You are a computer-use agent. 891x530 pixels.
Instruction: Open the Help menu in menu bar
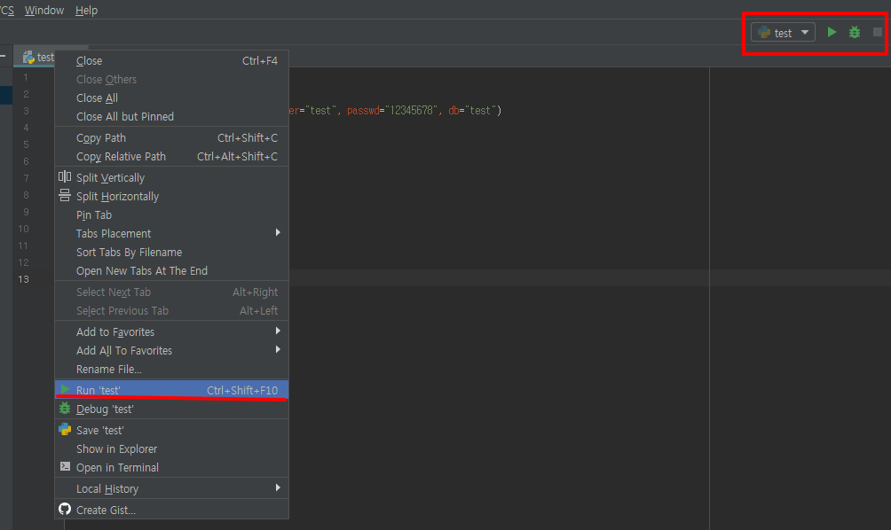[x=86, y=11]
